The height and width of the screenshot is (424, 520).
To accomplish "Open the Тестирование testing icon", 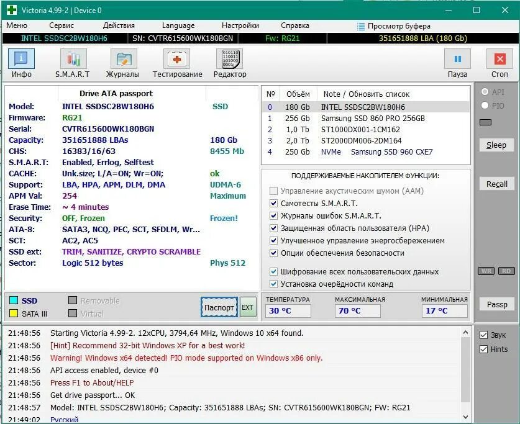I will 177,59.
